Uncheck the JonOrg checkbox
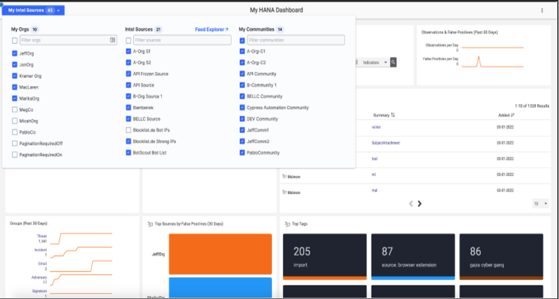 tap(15, 65)
